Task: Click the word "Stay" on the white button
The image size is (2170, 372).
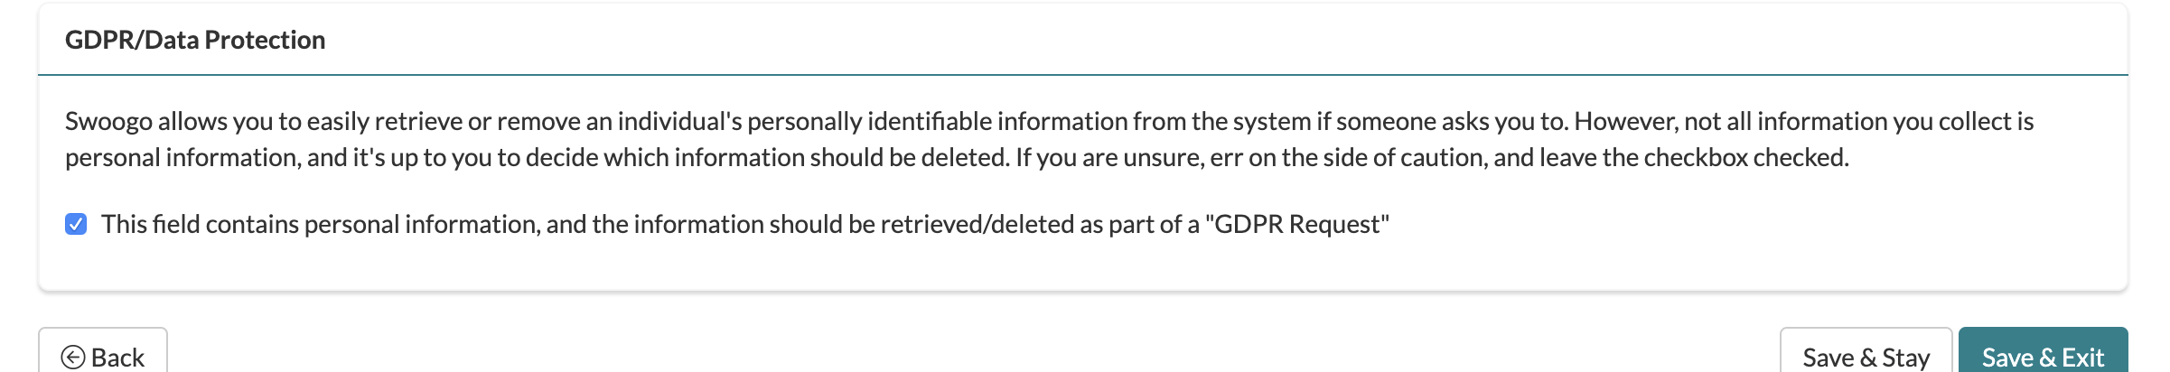Action: [x=1905, y=358]
